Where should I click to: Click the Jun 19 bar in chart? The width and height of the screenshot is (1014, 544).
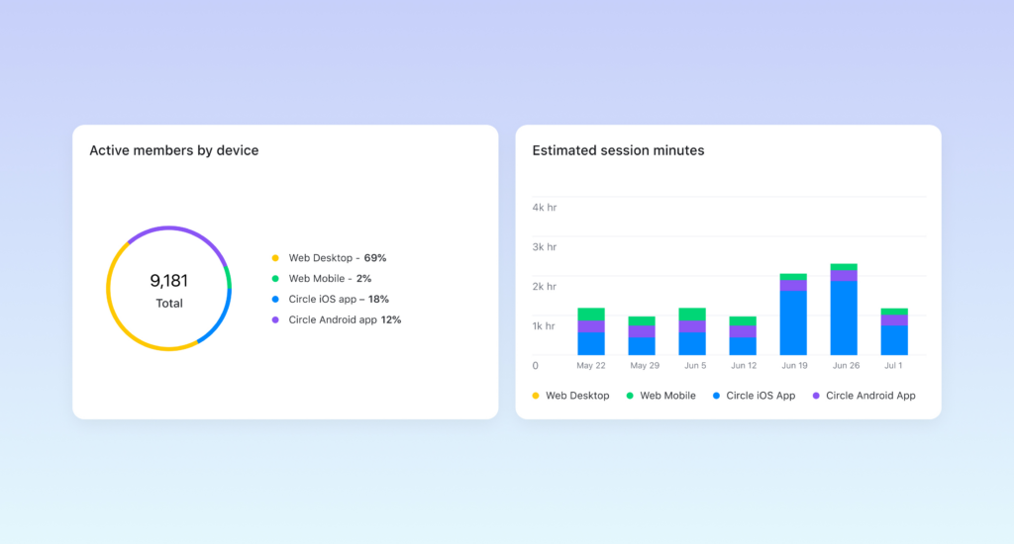(x=793, y=314)
